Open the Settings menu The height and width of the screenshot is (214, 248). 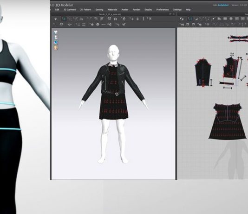pyautogui.click(x=177, y=10)
